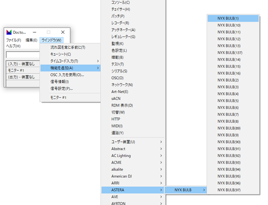Select NYX BULB(97) mode
This screenshot has width=268, height=205.
tap(233, 190)
